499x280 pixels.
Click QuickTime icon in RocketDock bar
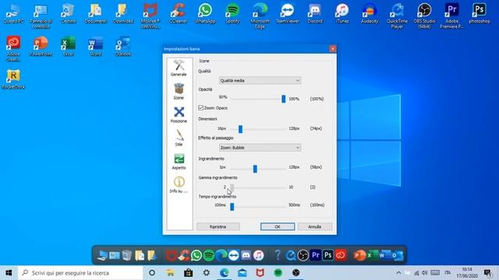coord(290,255)
